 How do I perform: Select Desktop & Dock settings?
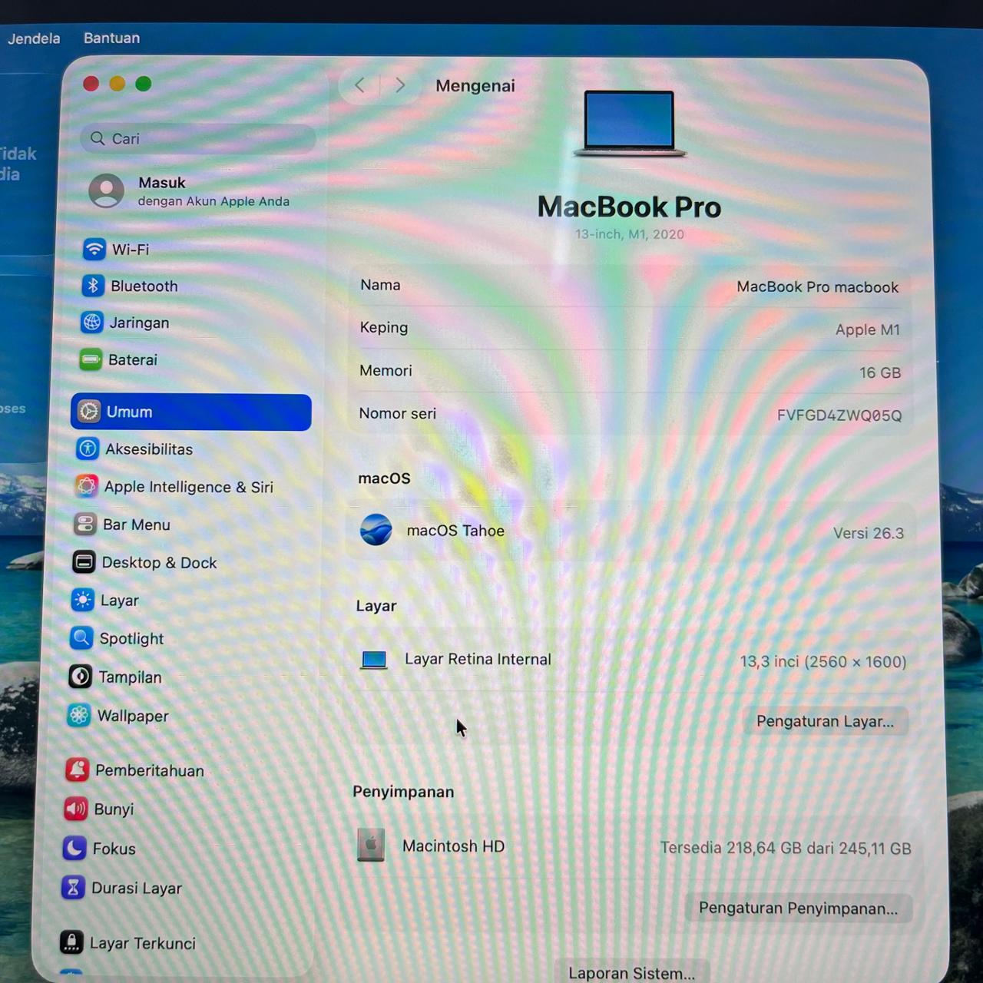144,562
